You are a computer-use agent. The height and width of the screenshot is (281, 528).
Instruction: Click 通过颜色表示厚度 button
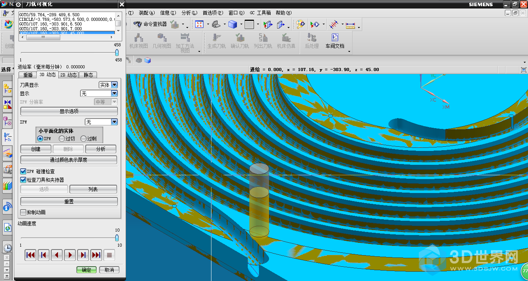(x=69, y=160)
